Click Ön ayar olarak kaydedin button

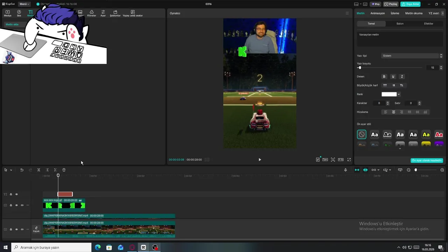(427, 160)
